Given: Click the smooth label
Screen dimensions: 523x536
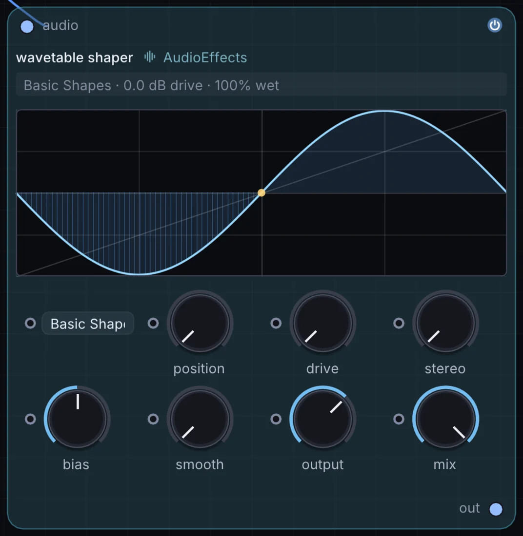Looking at the screenshot, I should (200, 464).
